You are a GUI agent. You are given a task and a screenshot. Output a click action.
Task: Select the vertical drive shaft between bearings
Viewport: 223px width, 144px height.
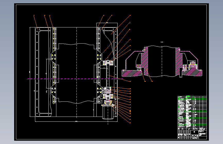click(x=108, y=76)
